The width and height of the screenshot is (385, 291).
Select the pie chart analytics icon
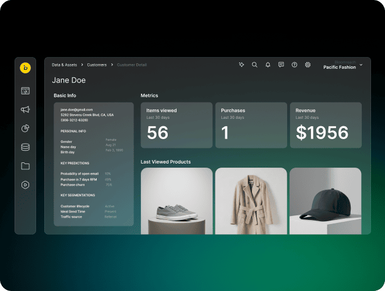click(25, 128)
